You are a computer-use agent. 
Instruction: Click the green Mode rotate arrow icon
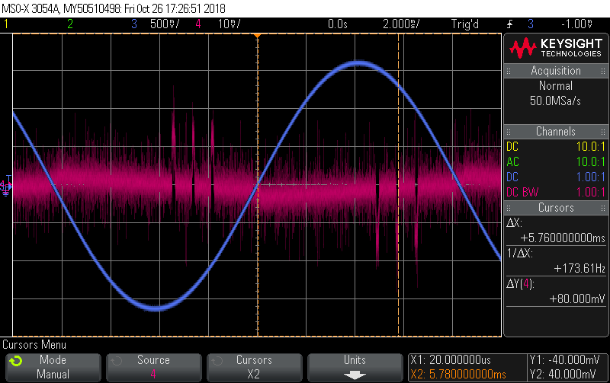click(15, 361)
